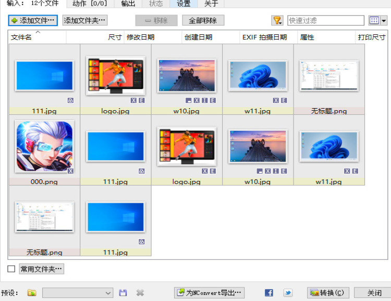Image resolution: width=391 pixels, height=301 pixels.
Task: Toggle the checkbox beside 常用文件夹
Action: tap(11, 269)
